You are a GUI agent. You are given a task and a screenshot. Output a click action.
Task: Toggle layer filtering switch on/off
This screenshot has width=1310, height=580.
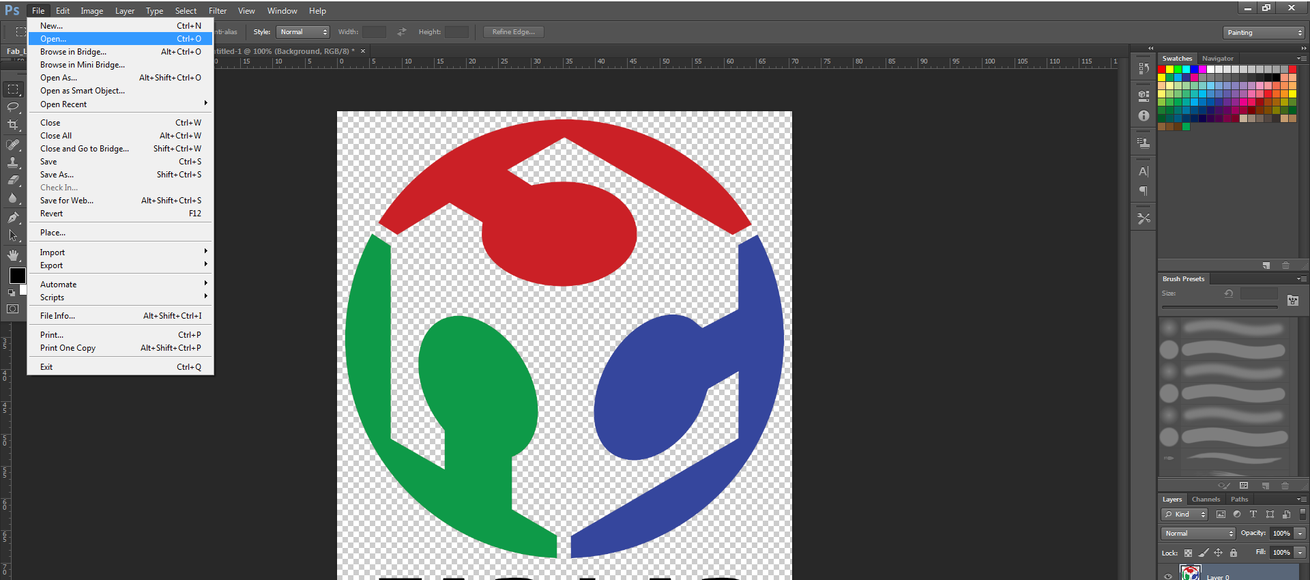coord(1302,514)
